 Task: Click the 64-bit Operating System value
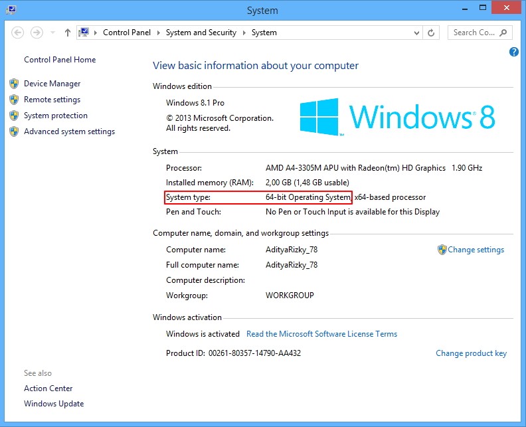(308, 197)
